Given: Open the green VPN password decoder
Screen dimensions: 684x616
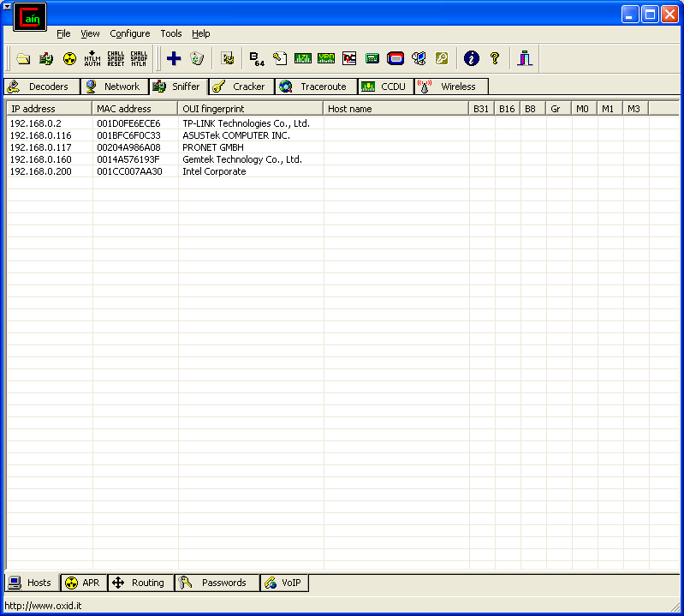Looking at the screenshot, I should [x=326, y=58].
